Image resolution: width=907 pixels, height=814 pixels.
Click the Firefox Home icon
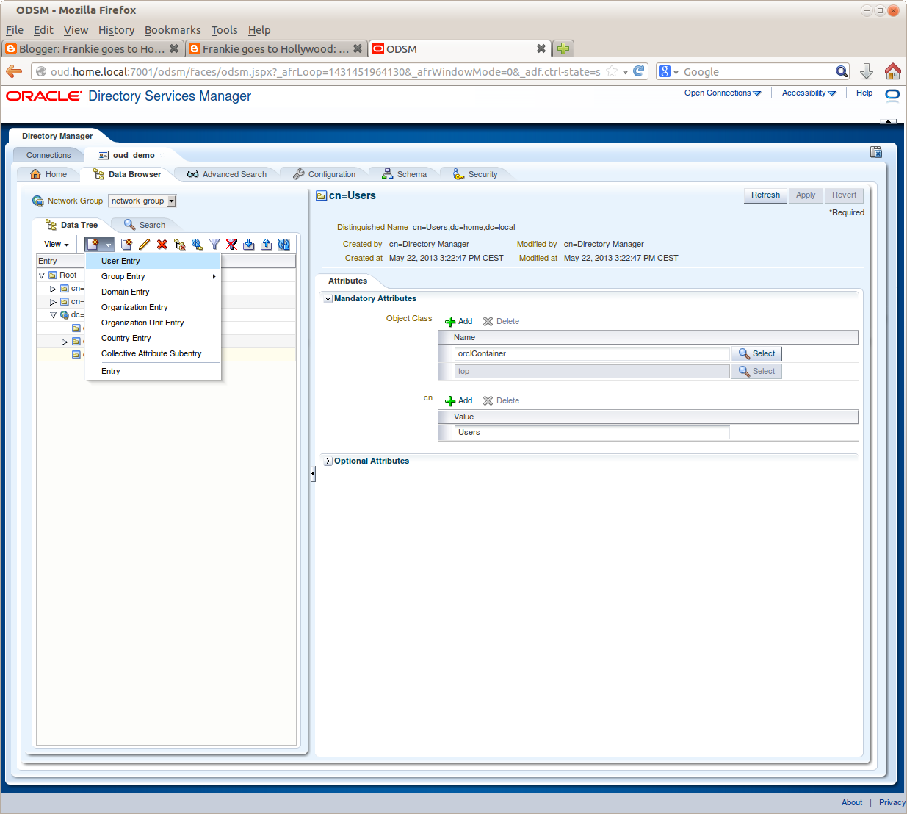[892, 71]
